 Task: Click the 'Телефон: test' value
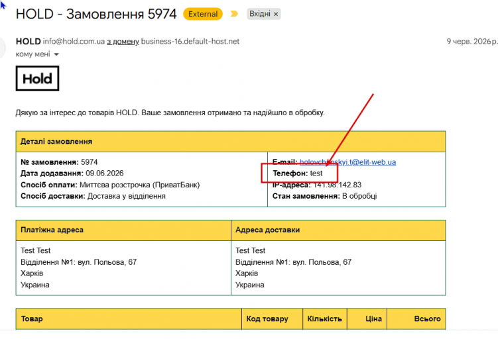point(298,173)
